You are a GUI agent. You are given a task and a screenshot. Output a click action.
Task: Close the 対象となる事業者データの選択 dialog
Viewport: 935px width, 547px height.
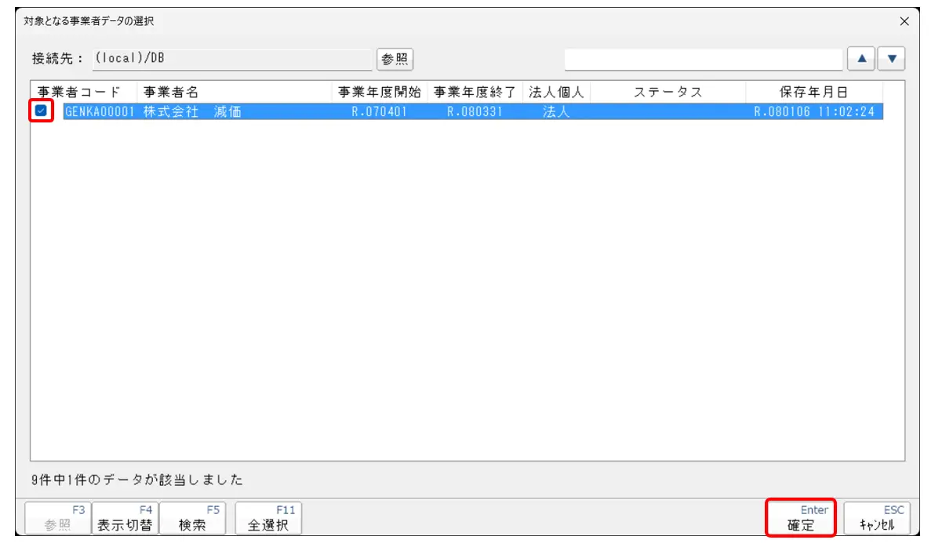pyautogui.click(x=904, y=22)
